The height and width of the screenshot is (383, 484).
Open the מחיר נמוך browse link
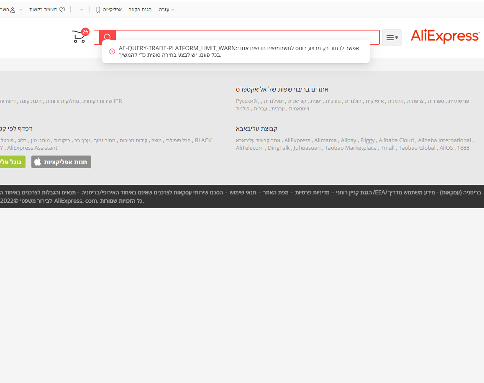click(x=105, y=140)
